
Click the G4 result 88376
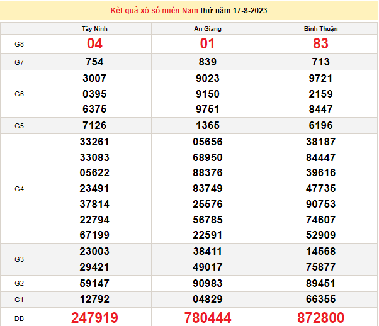[207, 172]
